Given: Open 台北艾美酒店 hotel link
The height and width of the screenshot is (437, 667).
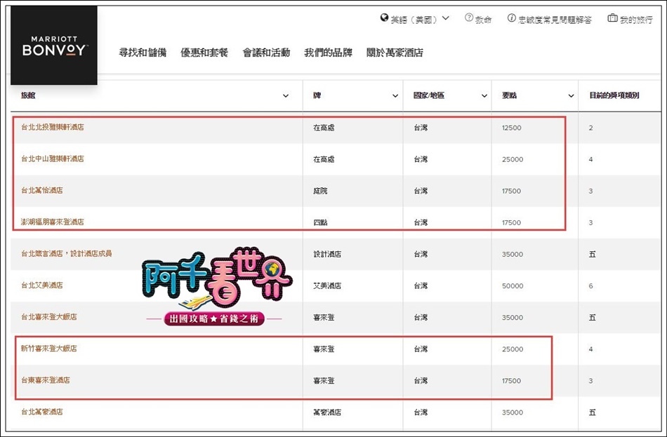Looking at the screenshot, I should [41, 285].
